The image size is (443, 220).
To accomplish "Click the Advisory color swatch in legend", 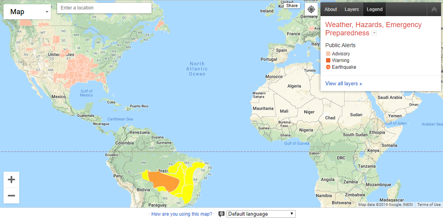I will click(328, 53).
